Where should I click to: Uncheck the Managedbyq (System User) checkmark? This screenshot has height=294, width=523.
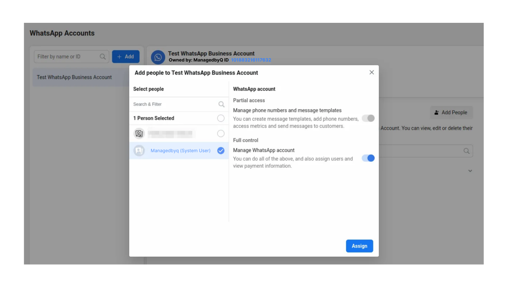click(x=221, y=151)
